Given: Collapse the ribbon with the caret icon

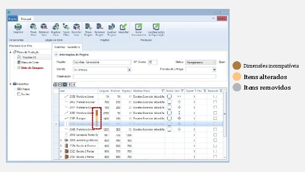Looking at the screenshot, I should coord(213,18).
